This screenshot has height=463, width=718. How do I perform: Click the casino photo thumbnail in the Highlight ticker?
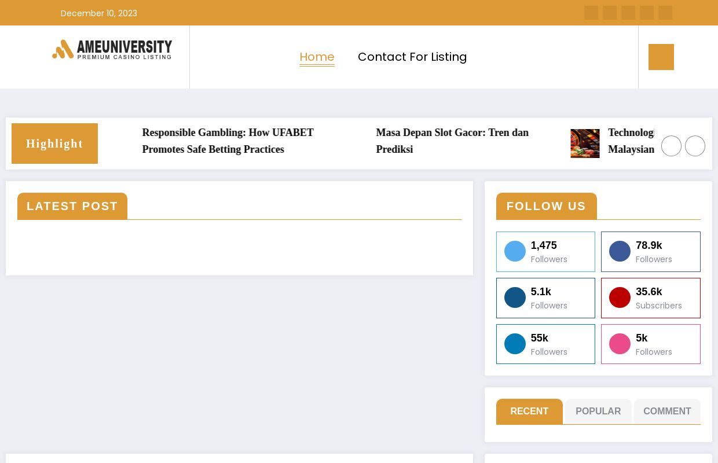click(585, 144)
